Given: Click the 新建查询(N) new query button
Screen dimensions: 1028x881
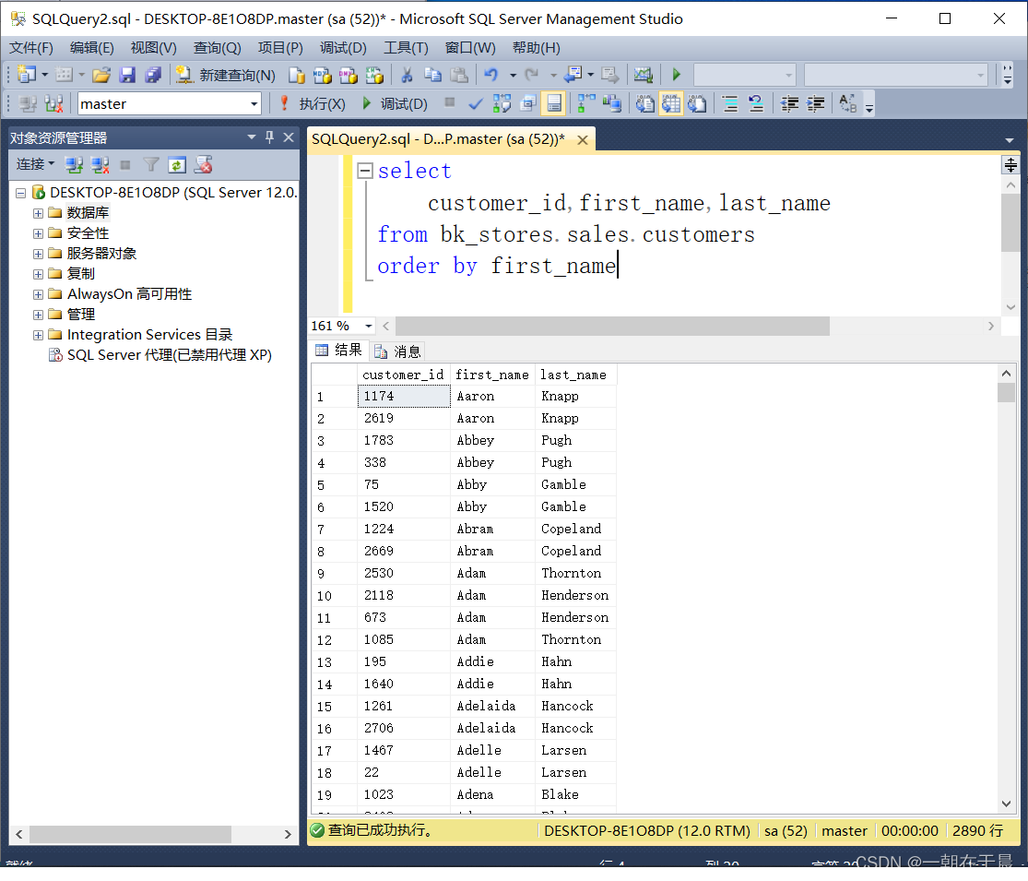Looking at the screenshot, I should point(226,76).
